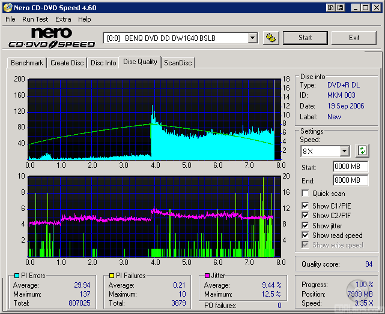This screenshot has width=385, height=314.
Task: Expand the BENQ drive selection dropdown
Action: (x=252, y=38)
